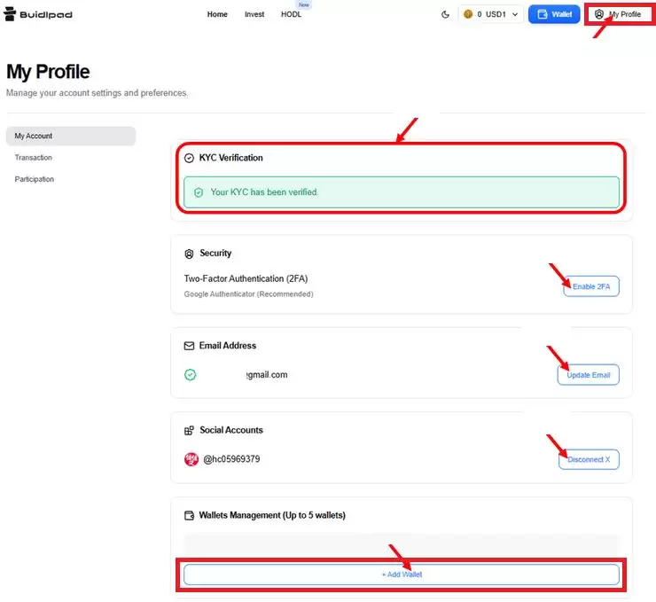
Task: Open the Wallet button in header
Action: pyautogui.click(x=554, y=14)
